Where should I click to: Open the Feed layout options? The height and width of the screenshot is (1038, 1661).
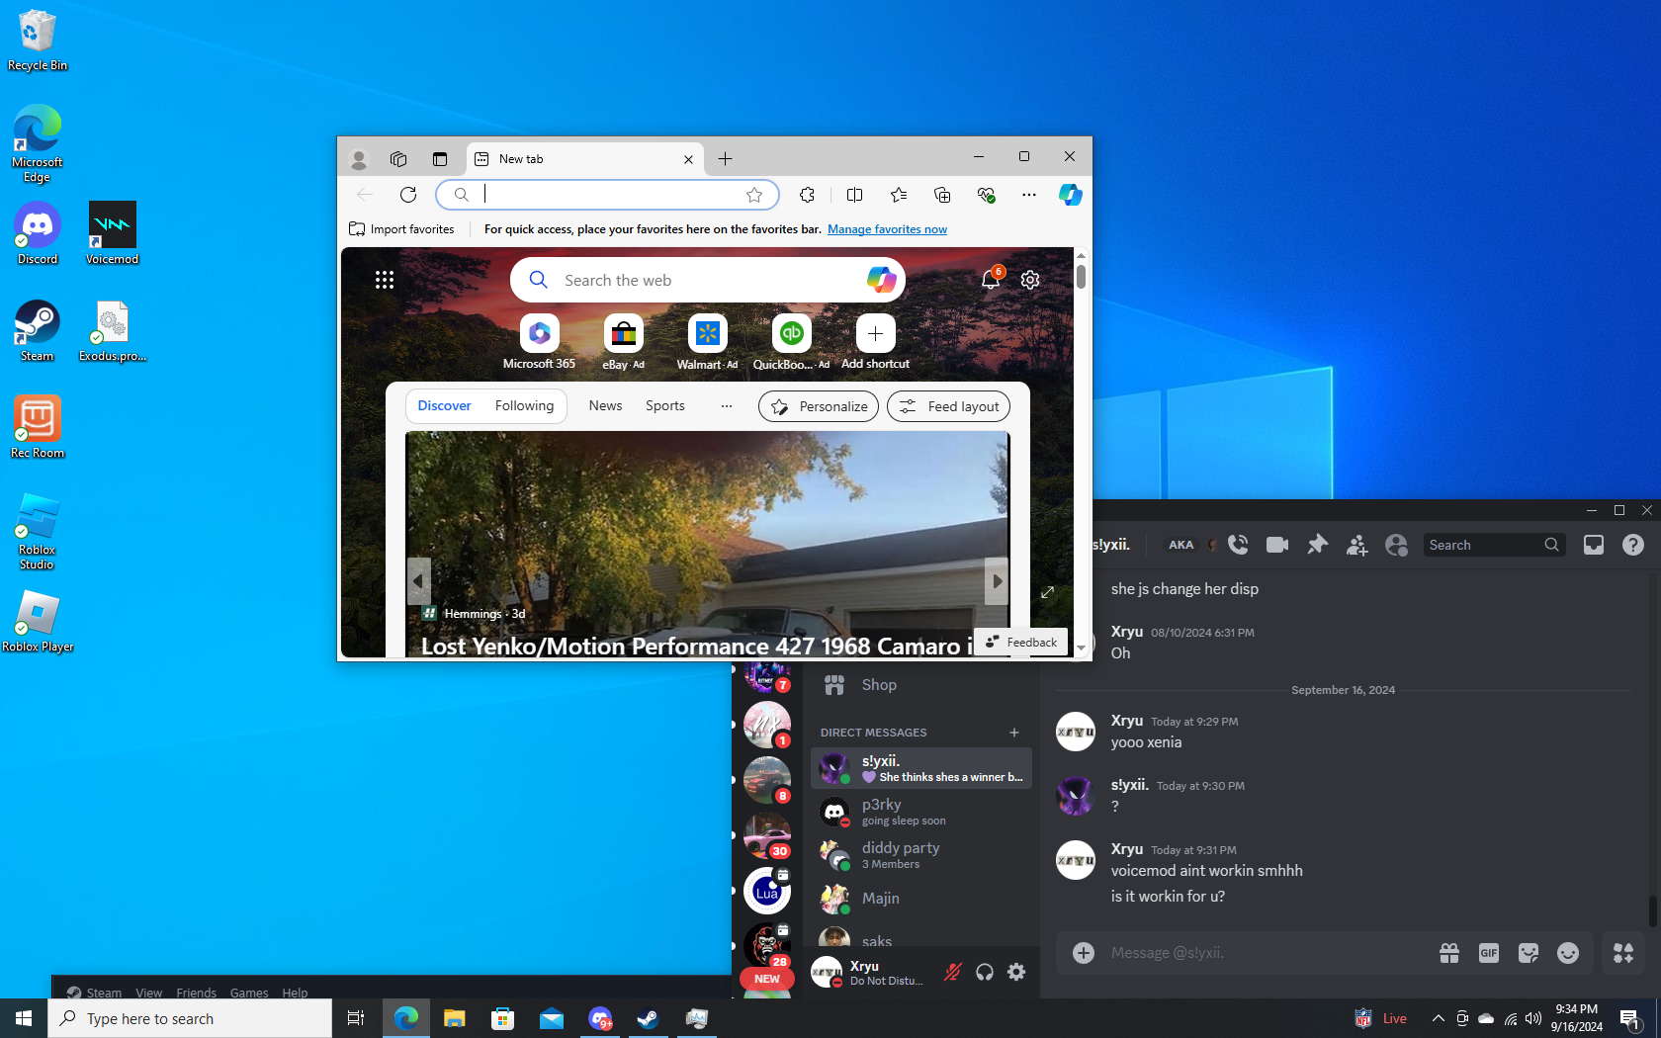pyautogui.click(x=949, y=406)
